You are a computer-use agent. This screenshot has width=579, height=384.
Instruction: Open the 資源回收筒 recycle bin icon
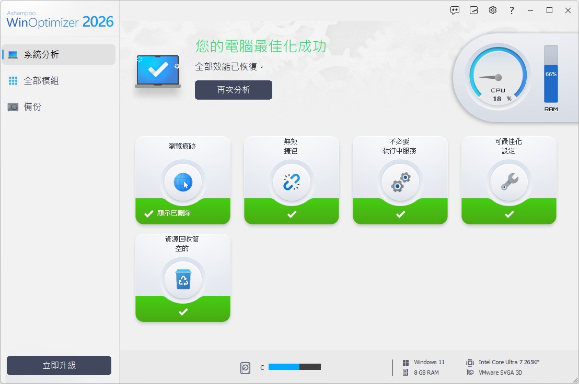(183, 280)
